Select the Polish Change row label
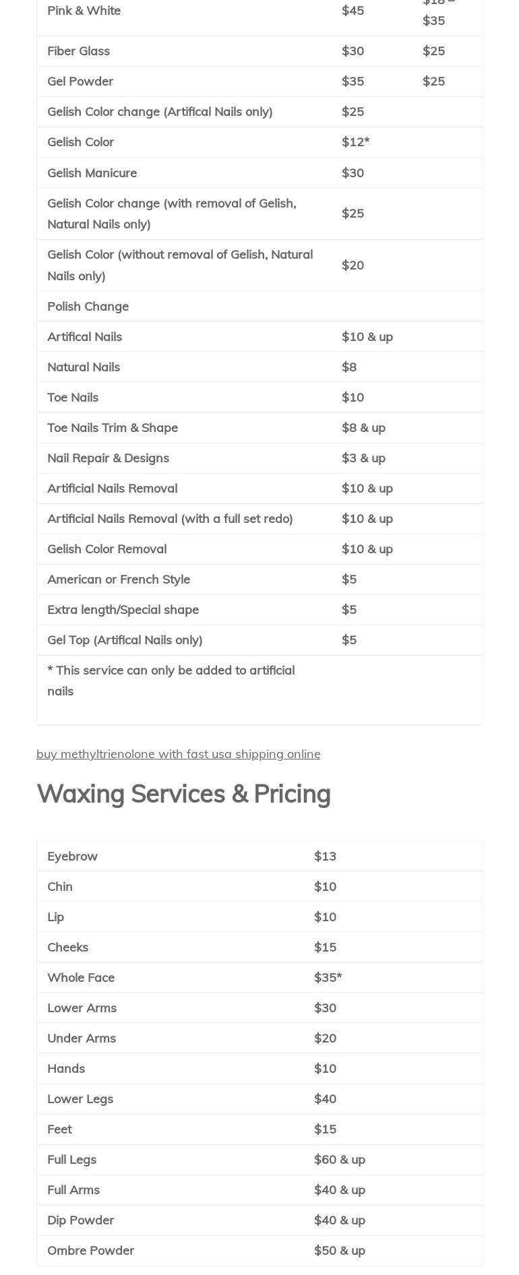The image size is (519, 1275). 88,307
